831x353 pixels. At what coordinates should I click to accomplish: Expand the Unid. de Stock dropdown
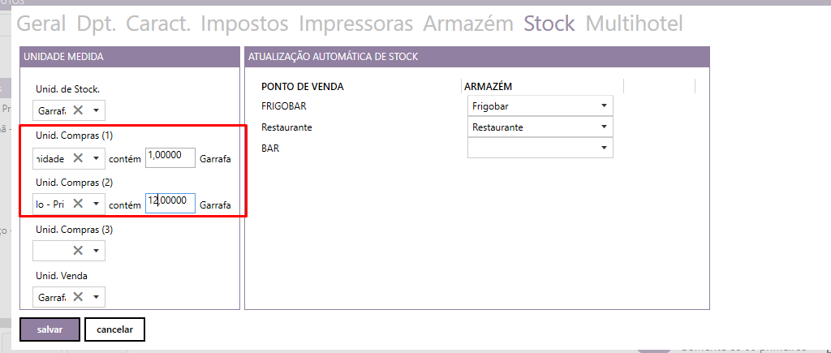96,110
